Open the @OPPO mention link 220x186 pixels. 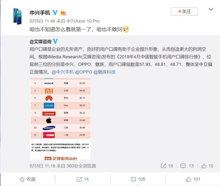point(84,72)
